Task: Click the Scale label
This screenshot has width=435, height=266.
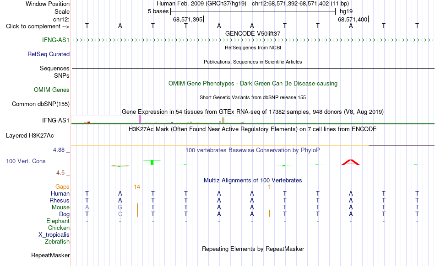Action: pos(62,11)
